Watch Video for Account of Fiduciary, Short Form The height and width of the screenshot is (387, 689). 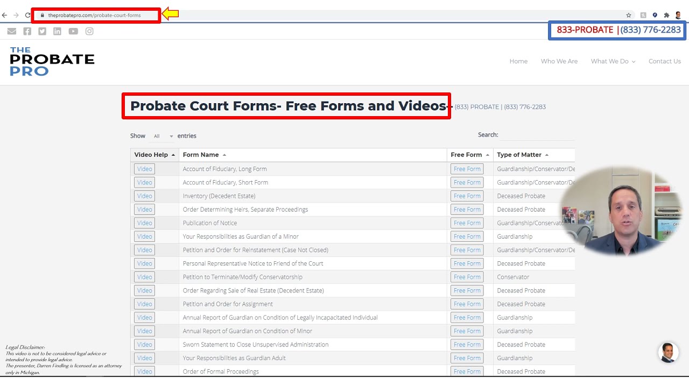click(144, 182)
